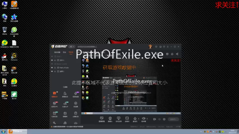The width and height of the screenshot is (239, 134).
Task: Toggle visibility of 全屏 1 layer
Action: pyautogui.click(x=52, y=71)
